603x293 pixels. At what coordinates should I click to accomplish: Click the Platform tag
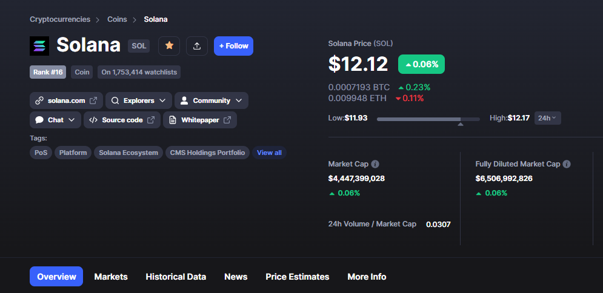pos(73,153)
